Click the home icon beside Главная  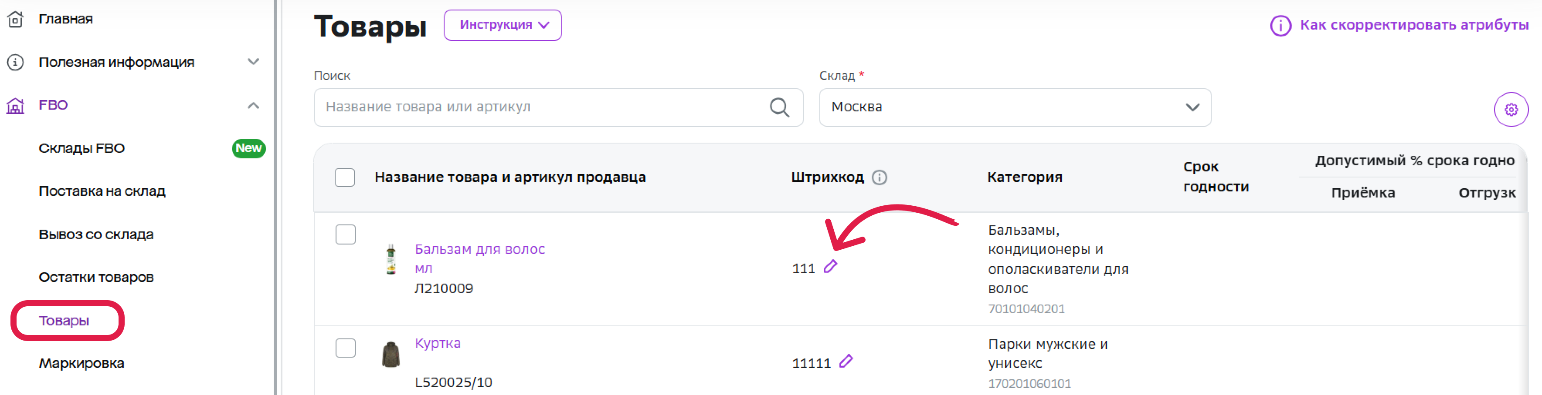tap(15, 19)
